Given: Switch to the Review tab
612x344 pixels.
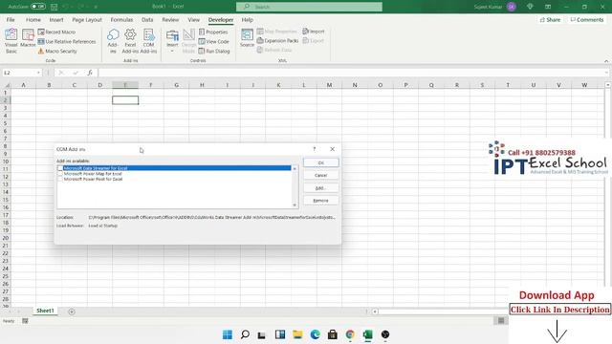Looking at the screenshot, I should (x=170, y=19).
